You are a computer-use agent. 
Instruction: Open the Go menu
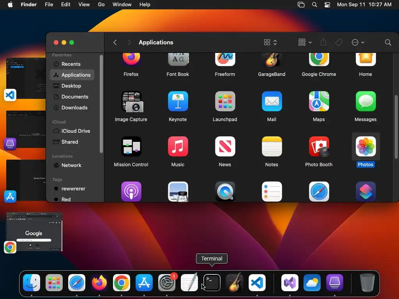tap(101, 5)
